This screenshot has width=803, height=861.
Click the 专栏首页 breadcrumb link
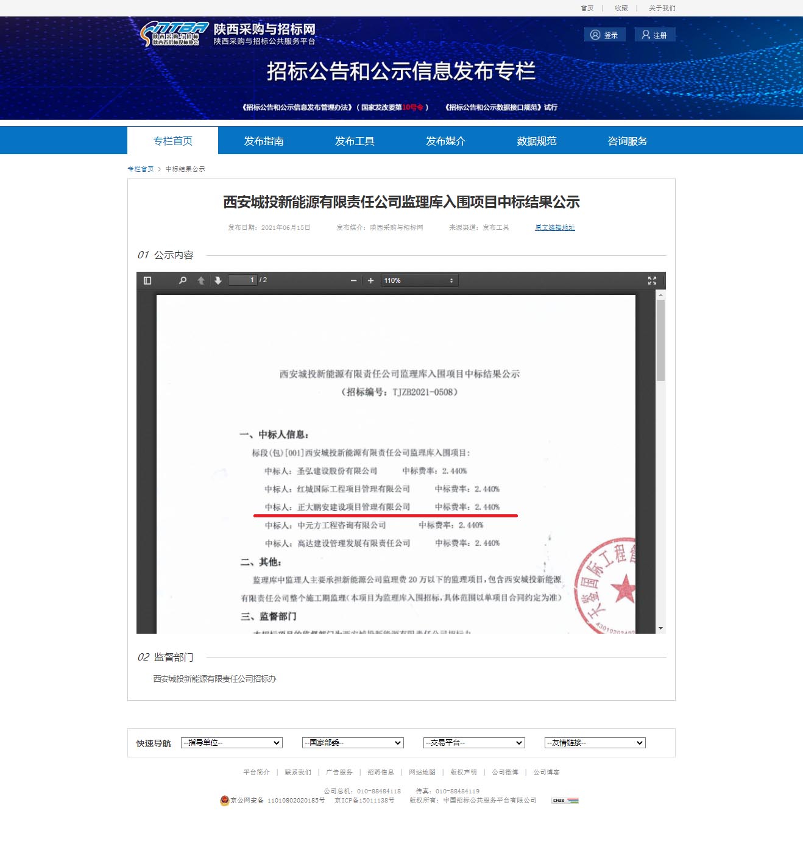[x=140, y=169]
